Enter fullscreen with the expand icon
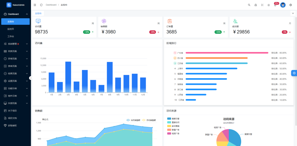Viewport: 297px width, 146px height. tap(262, 5)
